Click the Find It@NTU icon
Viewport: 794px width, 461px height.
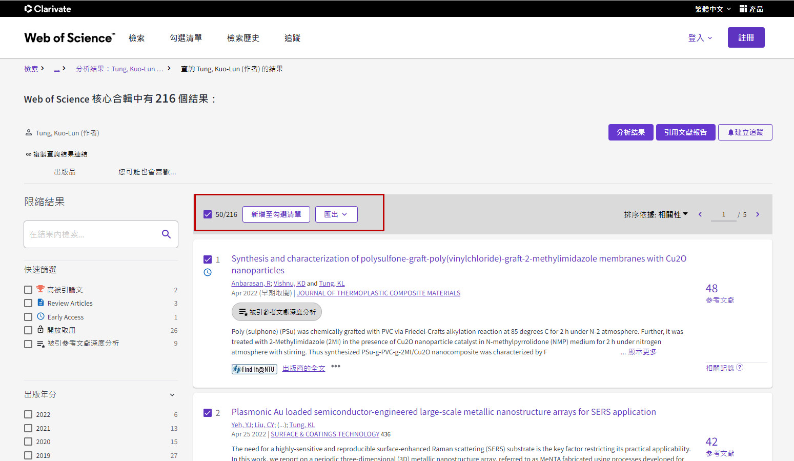[x=254, y=369]
